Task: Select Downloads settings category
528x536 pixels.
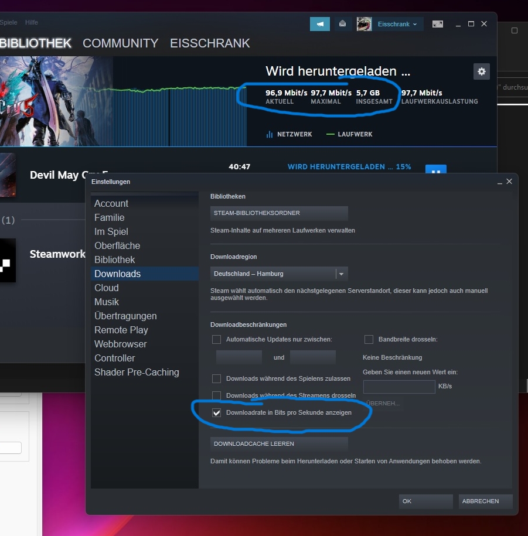Action: tap(145, 274)
